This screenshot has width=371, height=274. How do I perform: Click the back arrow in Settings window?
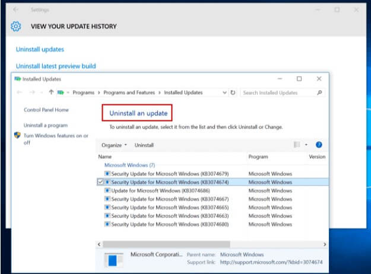(x=16, y=9)
